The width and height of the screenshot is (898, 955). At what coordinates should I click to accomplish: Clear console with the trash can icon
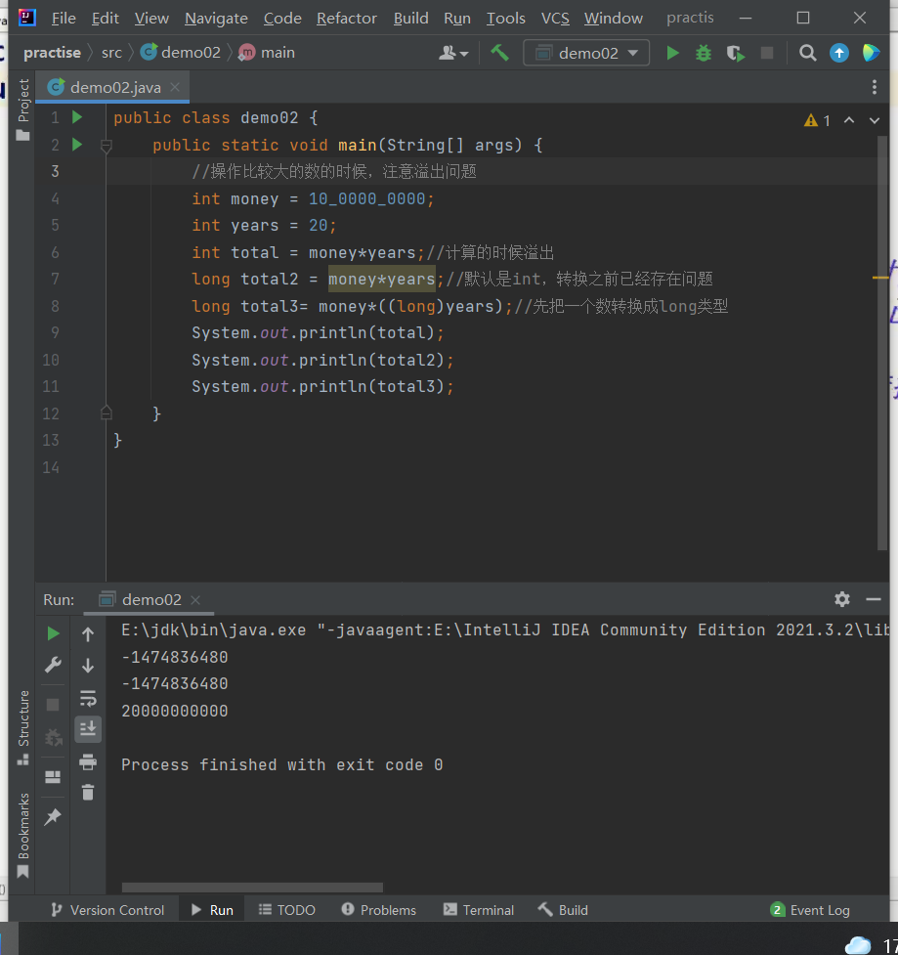(88, 792)
